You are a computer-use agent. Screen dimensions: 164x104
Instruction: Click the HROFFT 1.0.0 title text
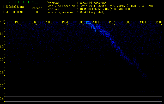pyautogui.click(x=20, y=2)
